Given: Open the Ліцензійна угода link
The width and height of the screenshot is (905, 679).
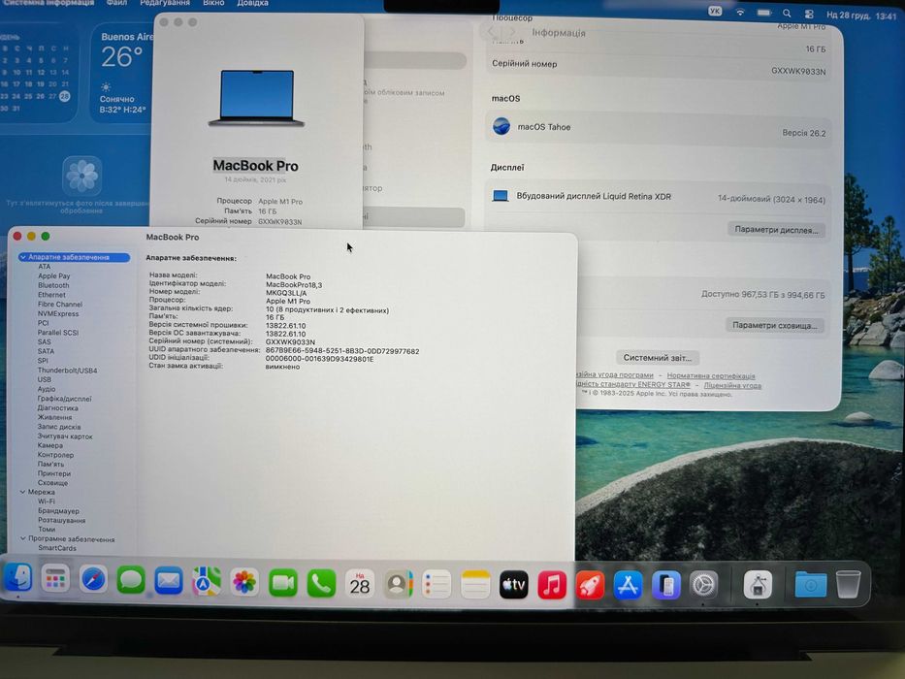Looking at the screenshot, I should pos(732,385).
